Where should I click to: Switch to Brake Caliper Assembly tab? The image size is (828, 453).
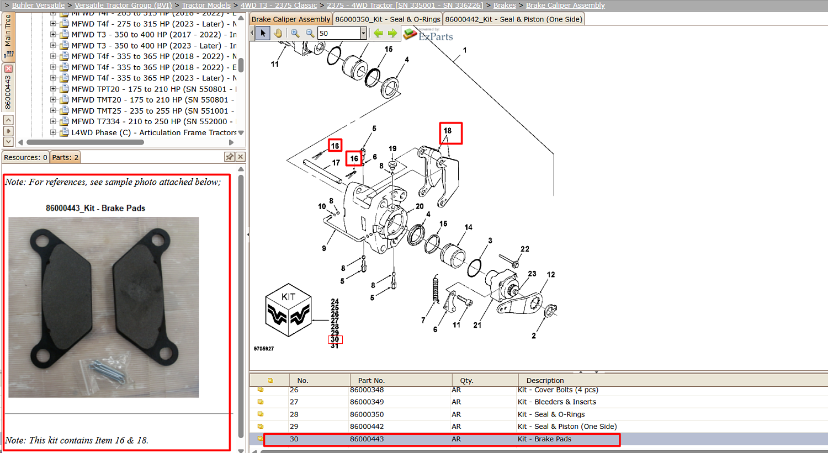(x=291, y=19)
